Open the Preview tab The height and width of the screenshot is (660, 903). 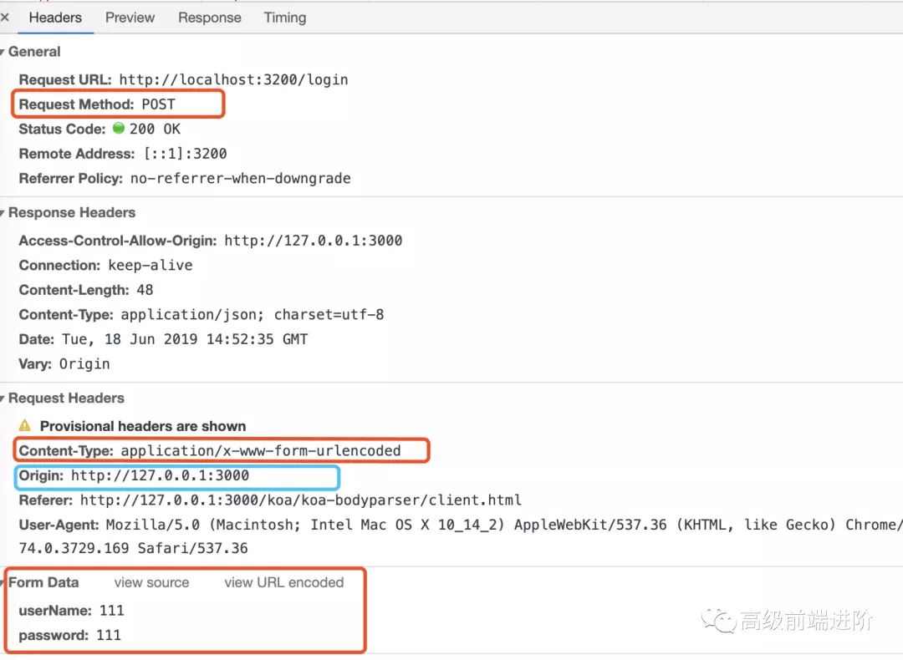tap(130, 18)
